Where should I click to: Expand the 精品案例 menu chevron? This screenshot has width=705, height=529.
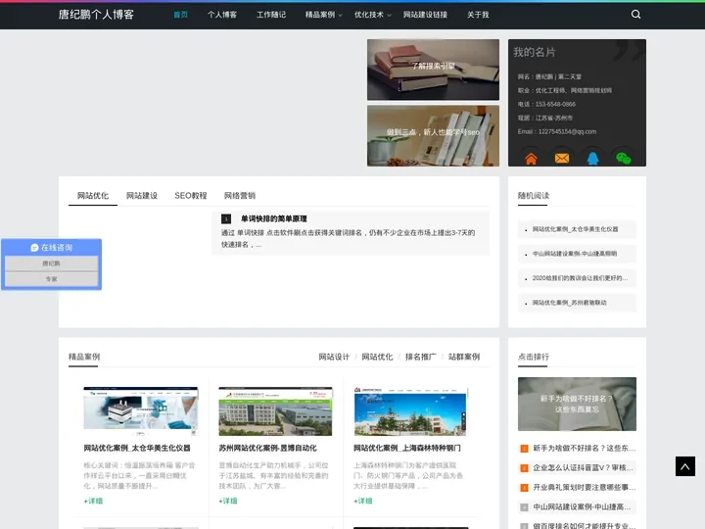[x=341, y=16]
